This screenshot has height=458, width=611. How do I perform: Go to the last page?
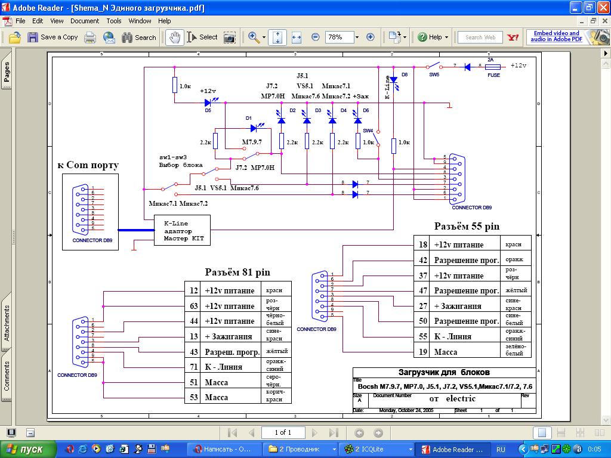point(334,433)
